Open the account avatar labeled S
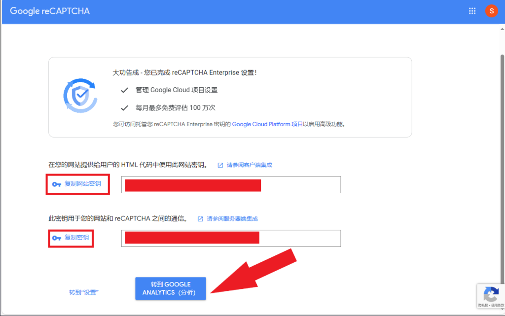Viewport: 505px width, 316px height. 492,11
